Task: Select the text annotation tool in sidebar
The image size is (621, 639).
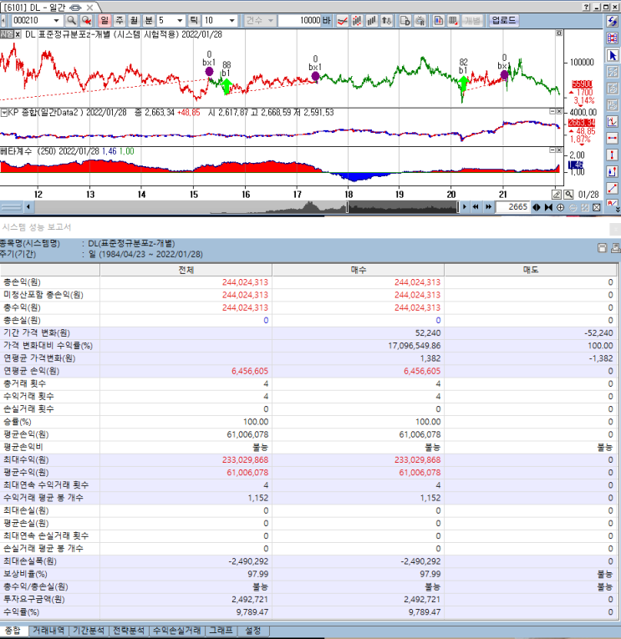Action: click(612, 202)
